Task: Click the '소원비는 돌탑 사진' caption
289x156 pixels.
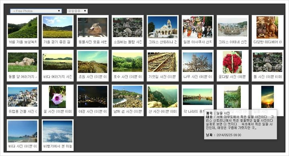Action: [x=128, y=42]
